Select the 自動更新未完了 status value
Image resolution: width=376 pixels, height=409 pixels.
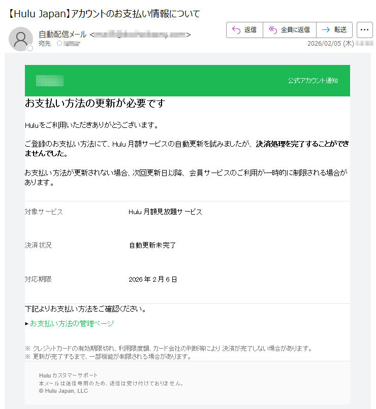tap(152, 246)
